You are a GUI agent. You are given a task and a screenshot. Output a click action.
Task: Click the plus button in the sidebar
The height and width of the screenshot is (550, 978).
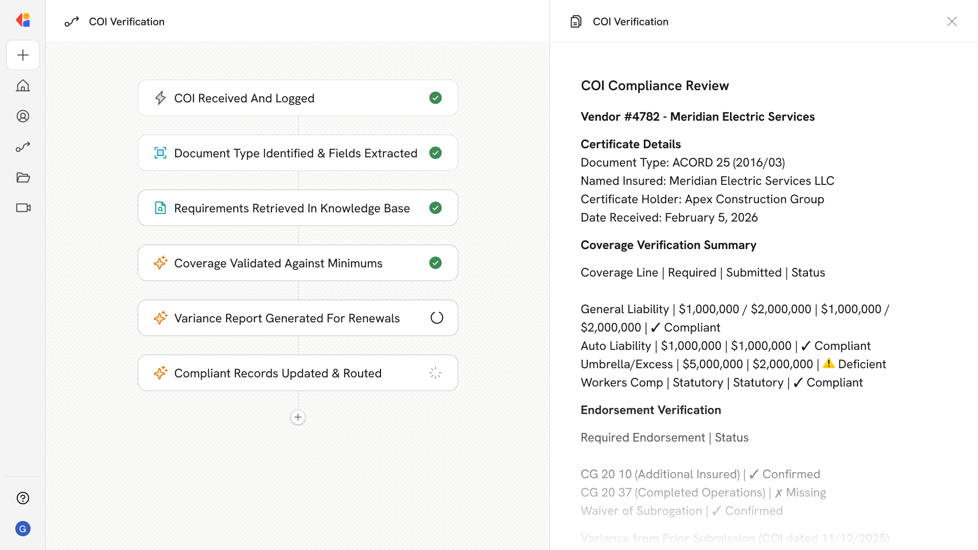point(23,55)
